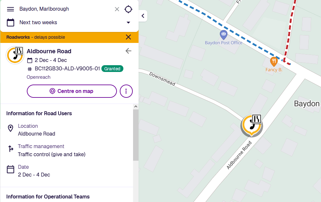Clear the Baydon, Marlborough search text
The image size is (321, 202).
(117, 9)
